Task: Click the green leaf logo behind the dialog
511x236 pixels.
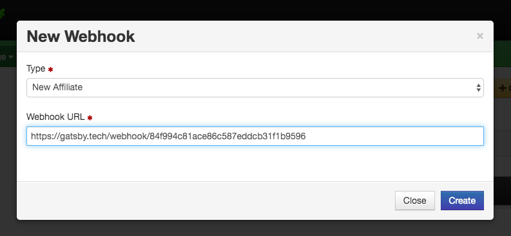Action: point(2,13)
